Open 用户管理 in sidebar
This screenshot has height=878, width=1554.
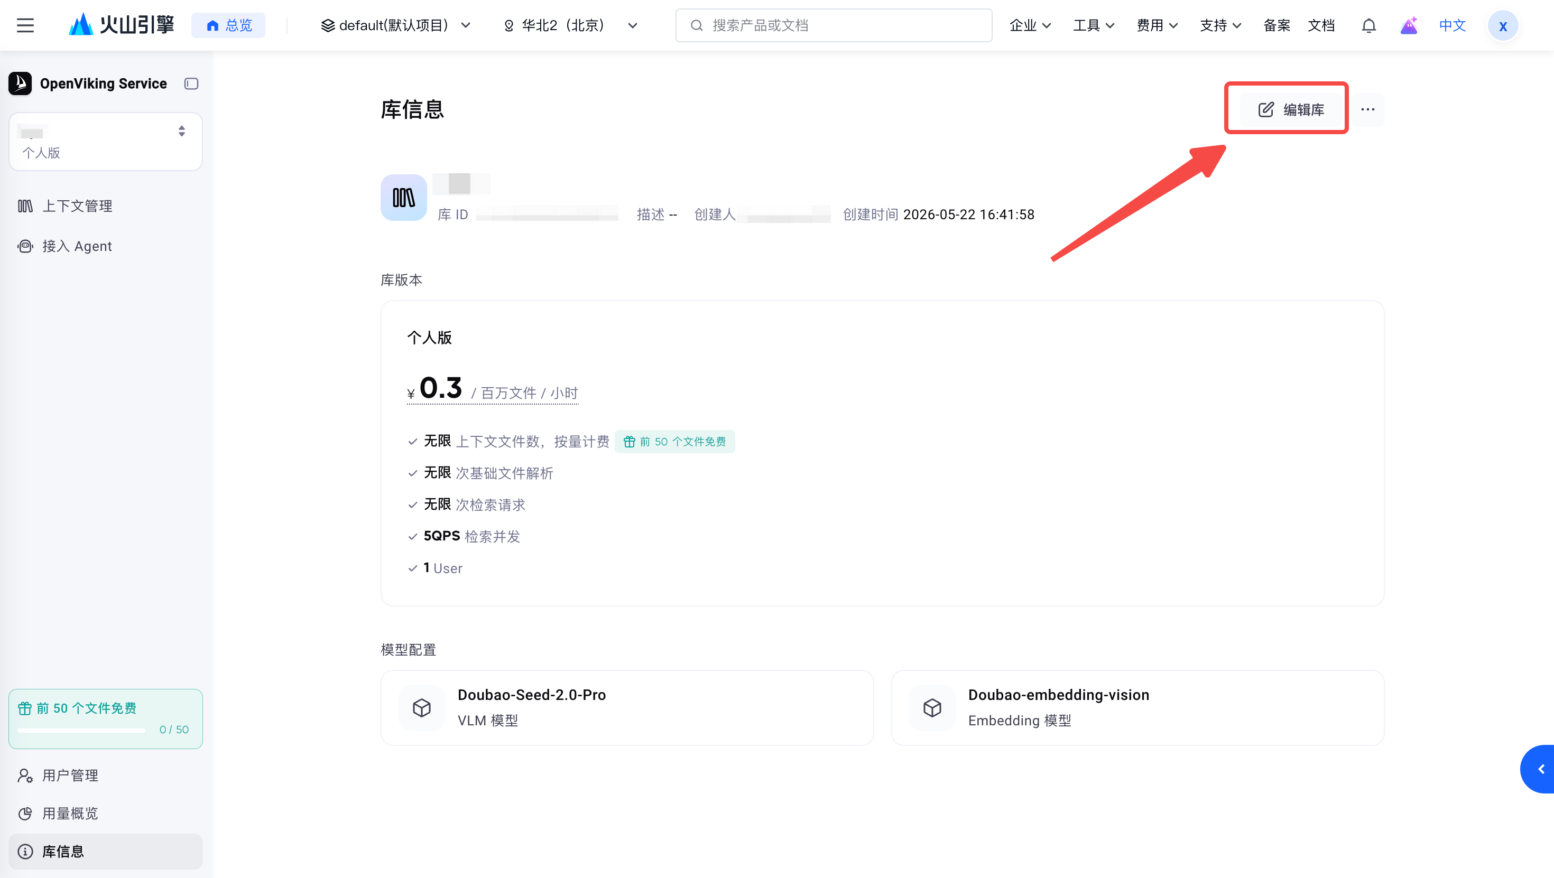click(x=106, y=776)
